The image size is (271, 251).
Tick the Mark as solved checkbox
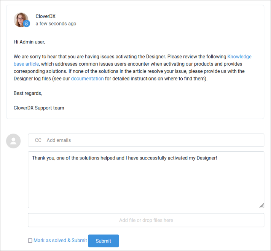click(30, 241)
